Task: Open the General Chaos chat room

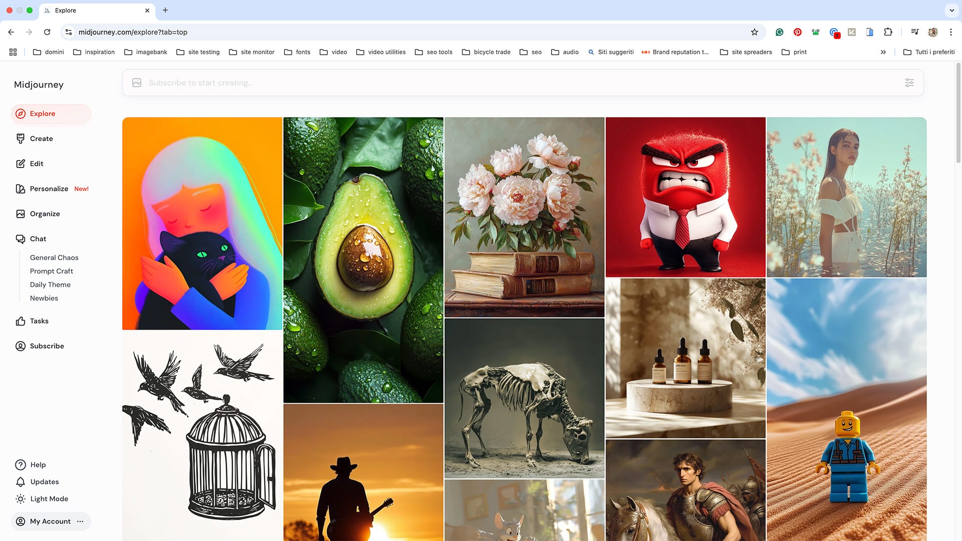Action: point(54,257)
